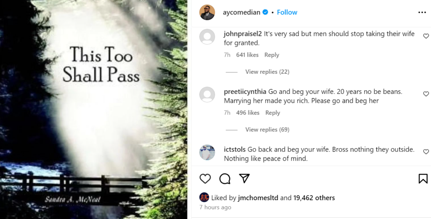Open the This Too Shall Pass image
This screenshot has height=219, width=431.
[93, 109]
